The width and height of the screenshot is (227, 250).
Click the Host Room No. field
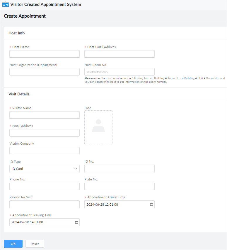coord(120,72)
